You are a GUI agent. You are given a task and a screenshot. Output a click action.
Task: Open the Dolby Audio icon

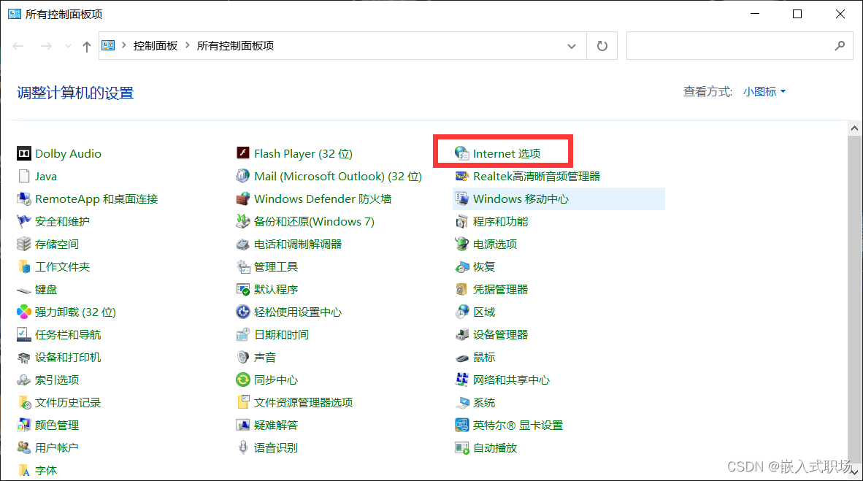(23, 153)
